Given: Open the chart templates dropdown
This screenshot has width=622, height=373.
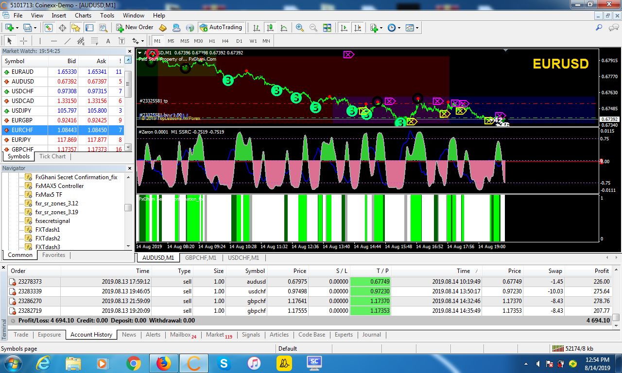Looking at the screenshot, I should click(x=417, y=28).
